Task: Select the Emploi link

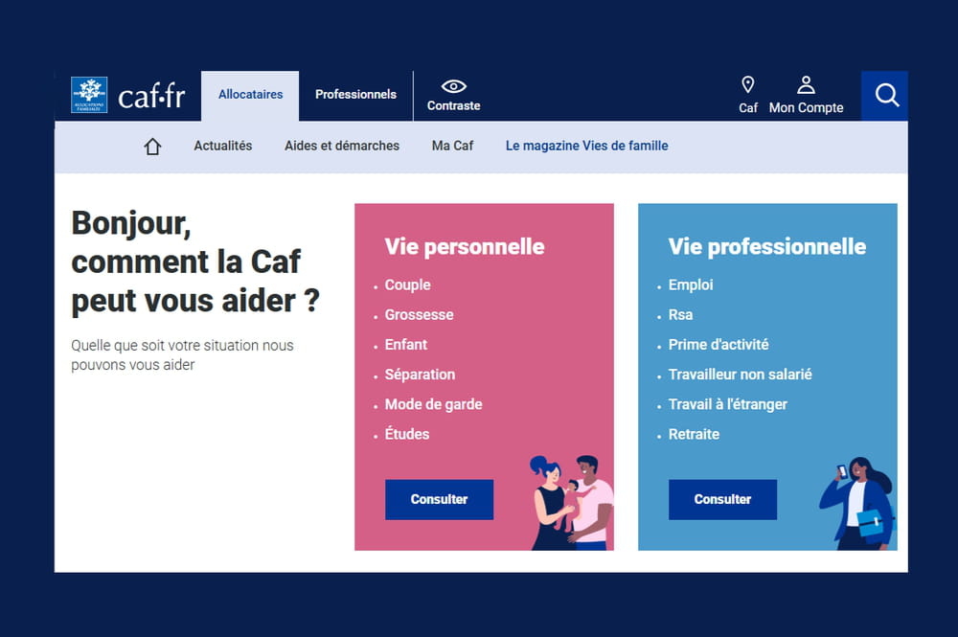Action: pyautogui.click(x=691, y=285)
